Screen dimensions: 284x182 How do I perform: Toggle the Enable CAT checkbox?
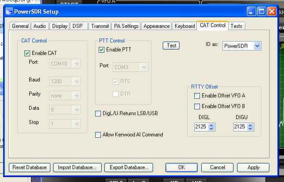27,53
